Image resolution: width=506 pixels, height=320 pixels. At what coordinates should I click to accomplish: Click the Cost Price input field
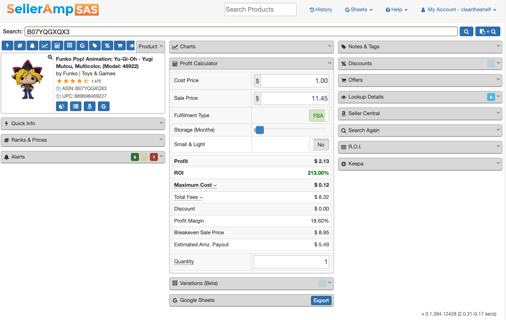(295, 81)
